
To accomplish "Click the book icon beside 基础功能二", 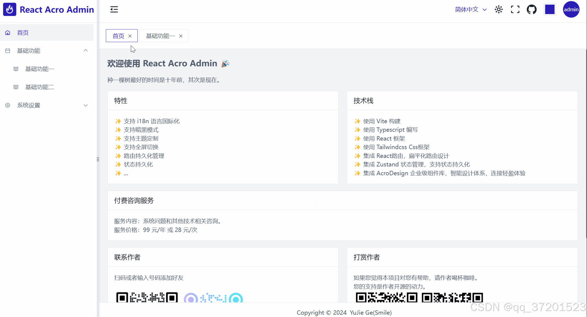I will tap(16, 87).
